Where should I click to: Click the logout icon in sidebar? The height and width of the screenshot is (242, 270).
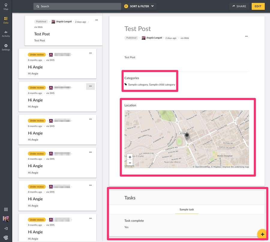pos(6,229)
